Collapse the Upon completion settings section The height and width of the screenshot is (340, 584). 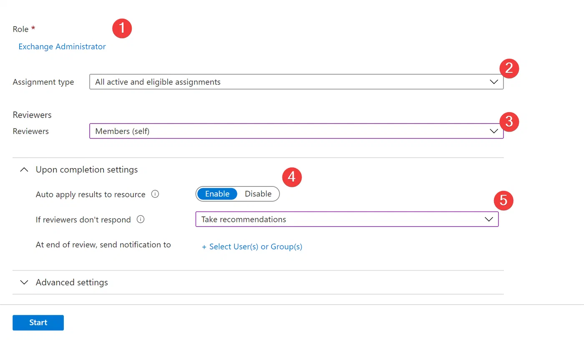click(25, 170)
